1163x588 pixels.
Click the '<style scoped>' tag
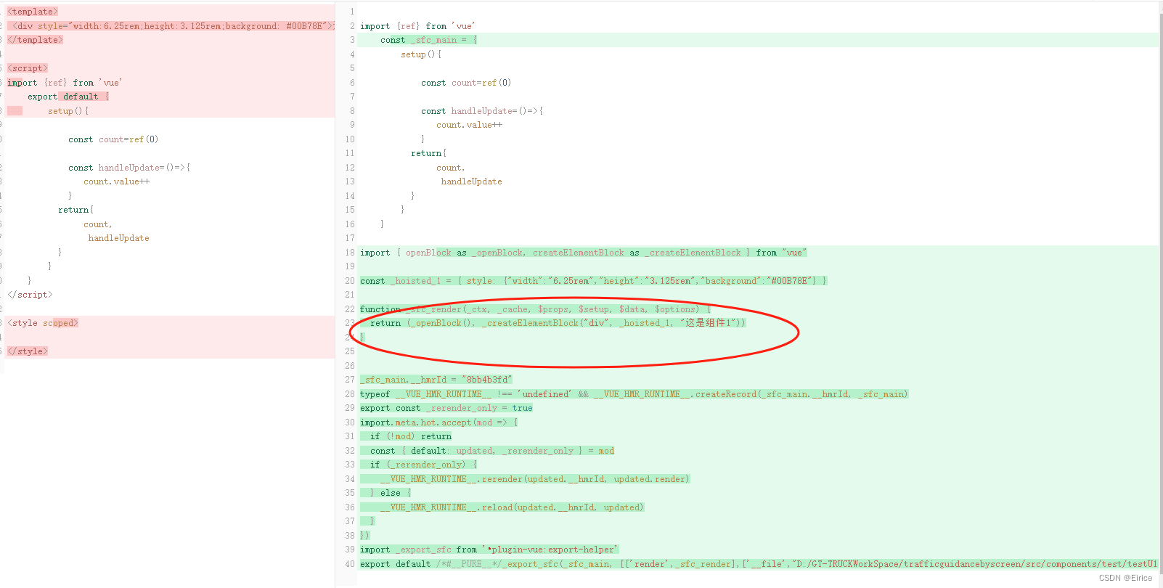43,323
